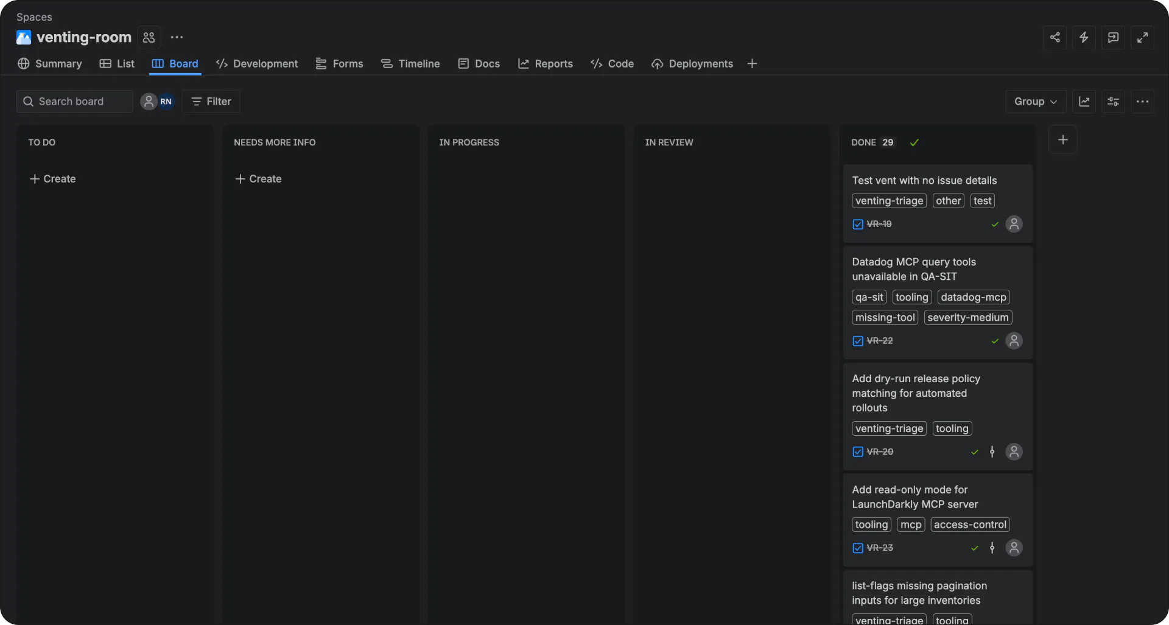Click the 'mcp' label on VR-23
Screen dimensions: 1169x625
(x=911, y=525)
